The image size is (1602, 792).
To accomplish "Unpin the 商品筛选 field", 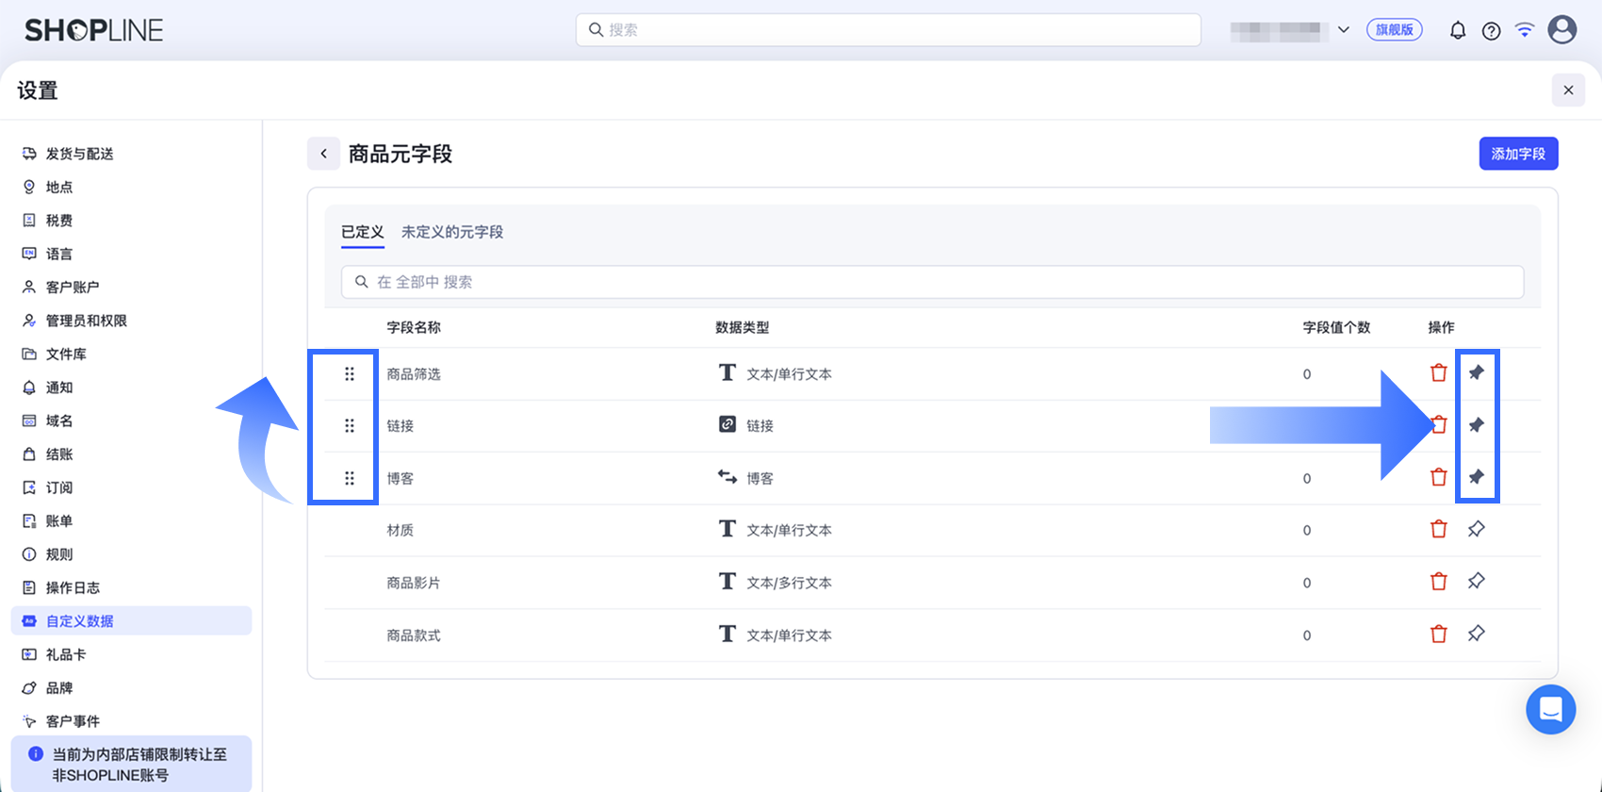I will [x=1477, y=372].
